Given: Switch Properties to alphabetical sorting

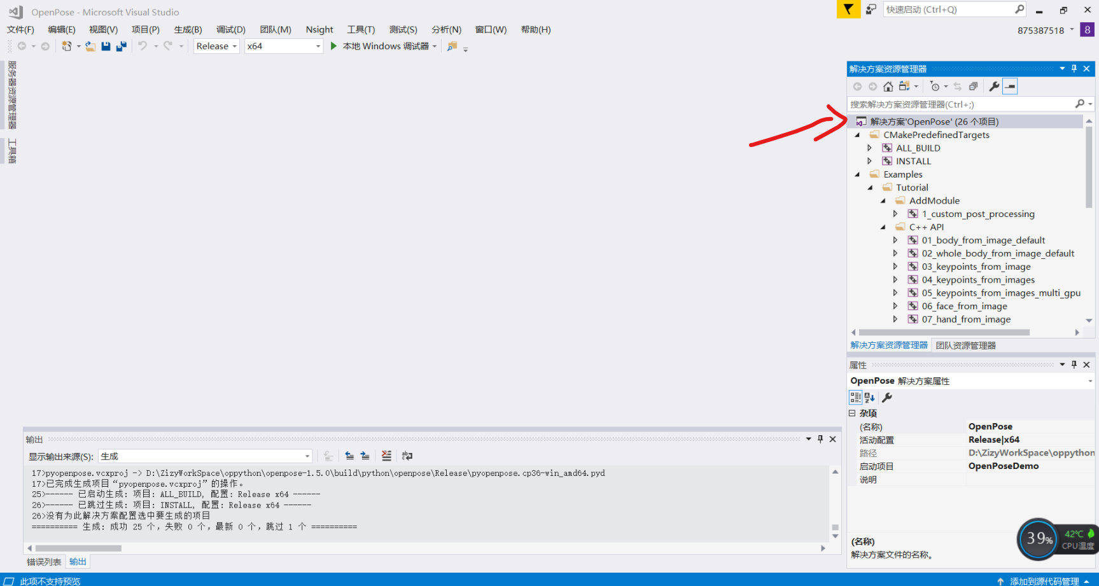Looking at the screenshot, I should coord(868,397).
